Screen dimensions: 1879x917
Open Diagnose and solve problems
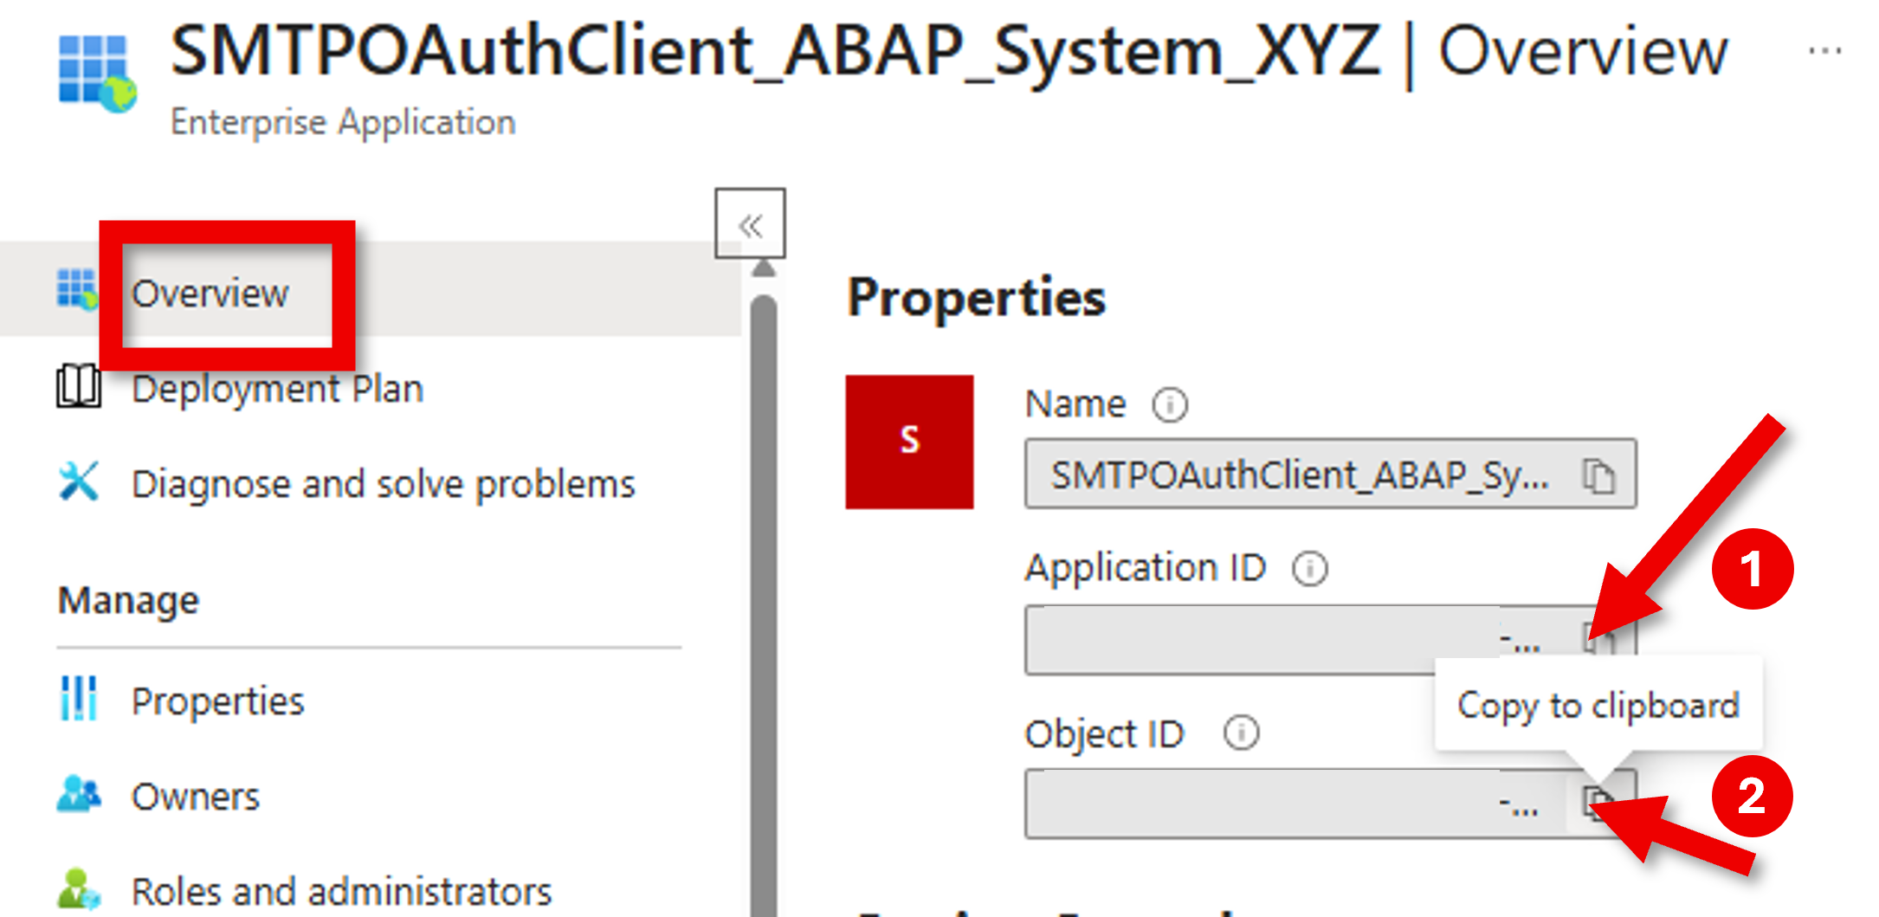pyautogui.click(x=384, y=482)
